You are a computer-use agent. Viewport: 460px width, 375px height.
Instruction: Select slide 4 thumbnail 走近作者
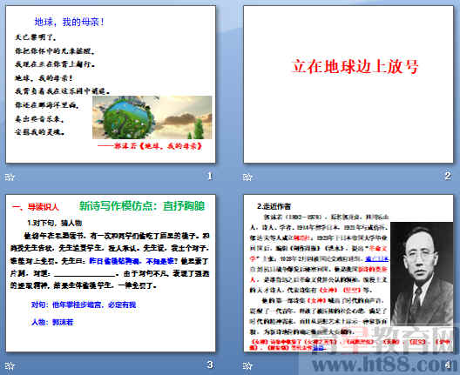pyautogui.click(x=348, y=273)
